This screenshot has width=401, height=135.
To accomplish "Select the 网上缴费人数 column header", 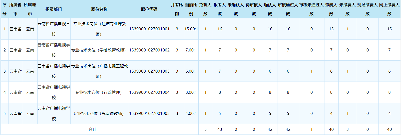I will [x=389, y=9].
